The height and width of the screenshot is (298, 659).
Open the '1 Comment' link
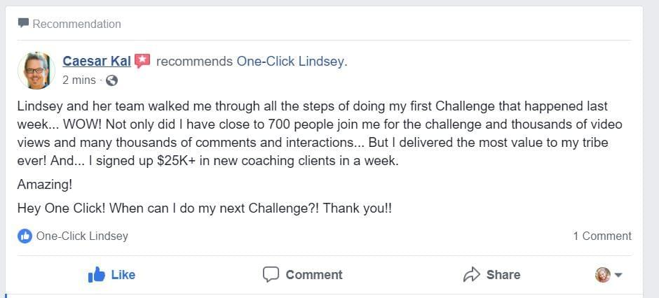coord(602,236)
